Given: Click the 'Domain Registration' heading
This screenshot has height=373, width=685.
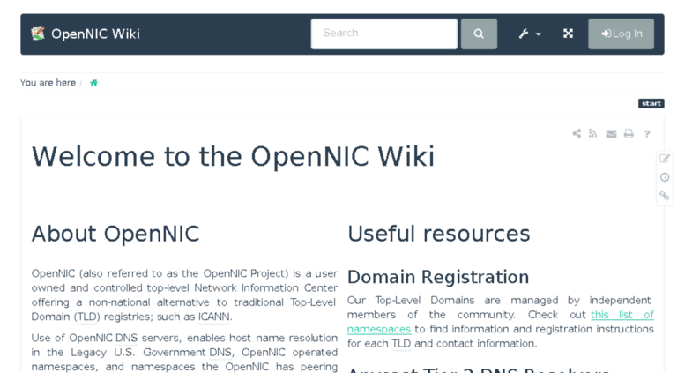Looking at the screenshot, I should [x=438, y=277].
